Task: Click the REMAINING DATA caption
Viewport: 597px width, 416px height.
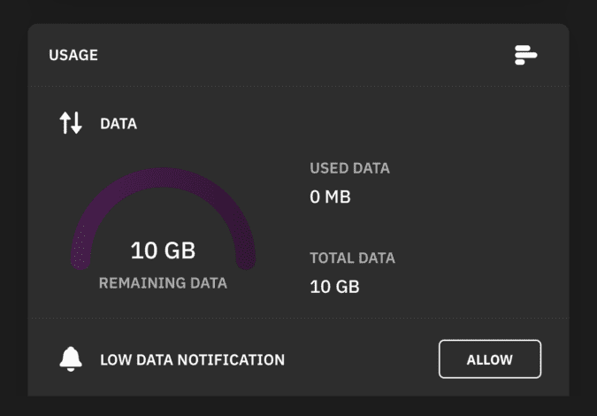Action: tap(163, 283)
